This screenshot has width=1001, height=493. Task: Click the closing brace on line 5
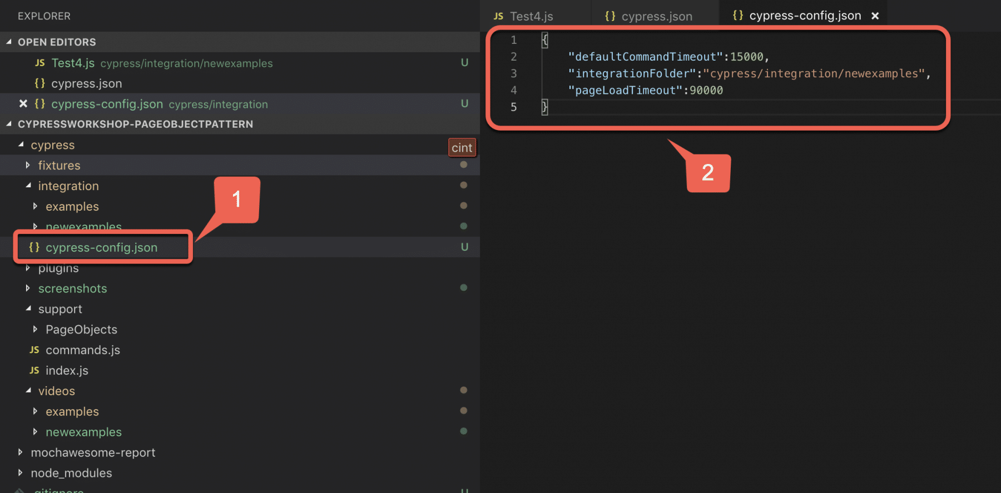click(x=545, y=107)
